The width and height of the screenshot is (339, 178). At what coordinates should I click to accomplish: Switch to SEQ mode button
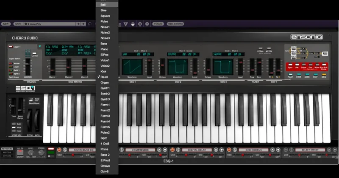[324, 75]
